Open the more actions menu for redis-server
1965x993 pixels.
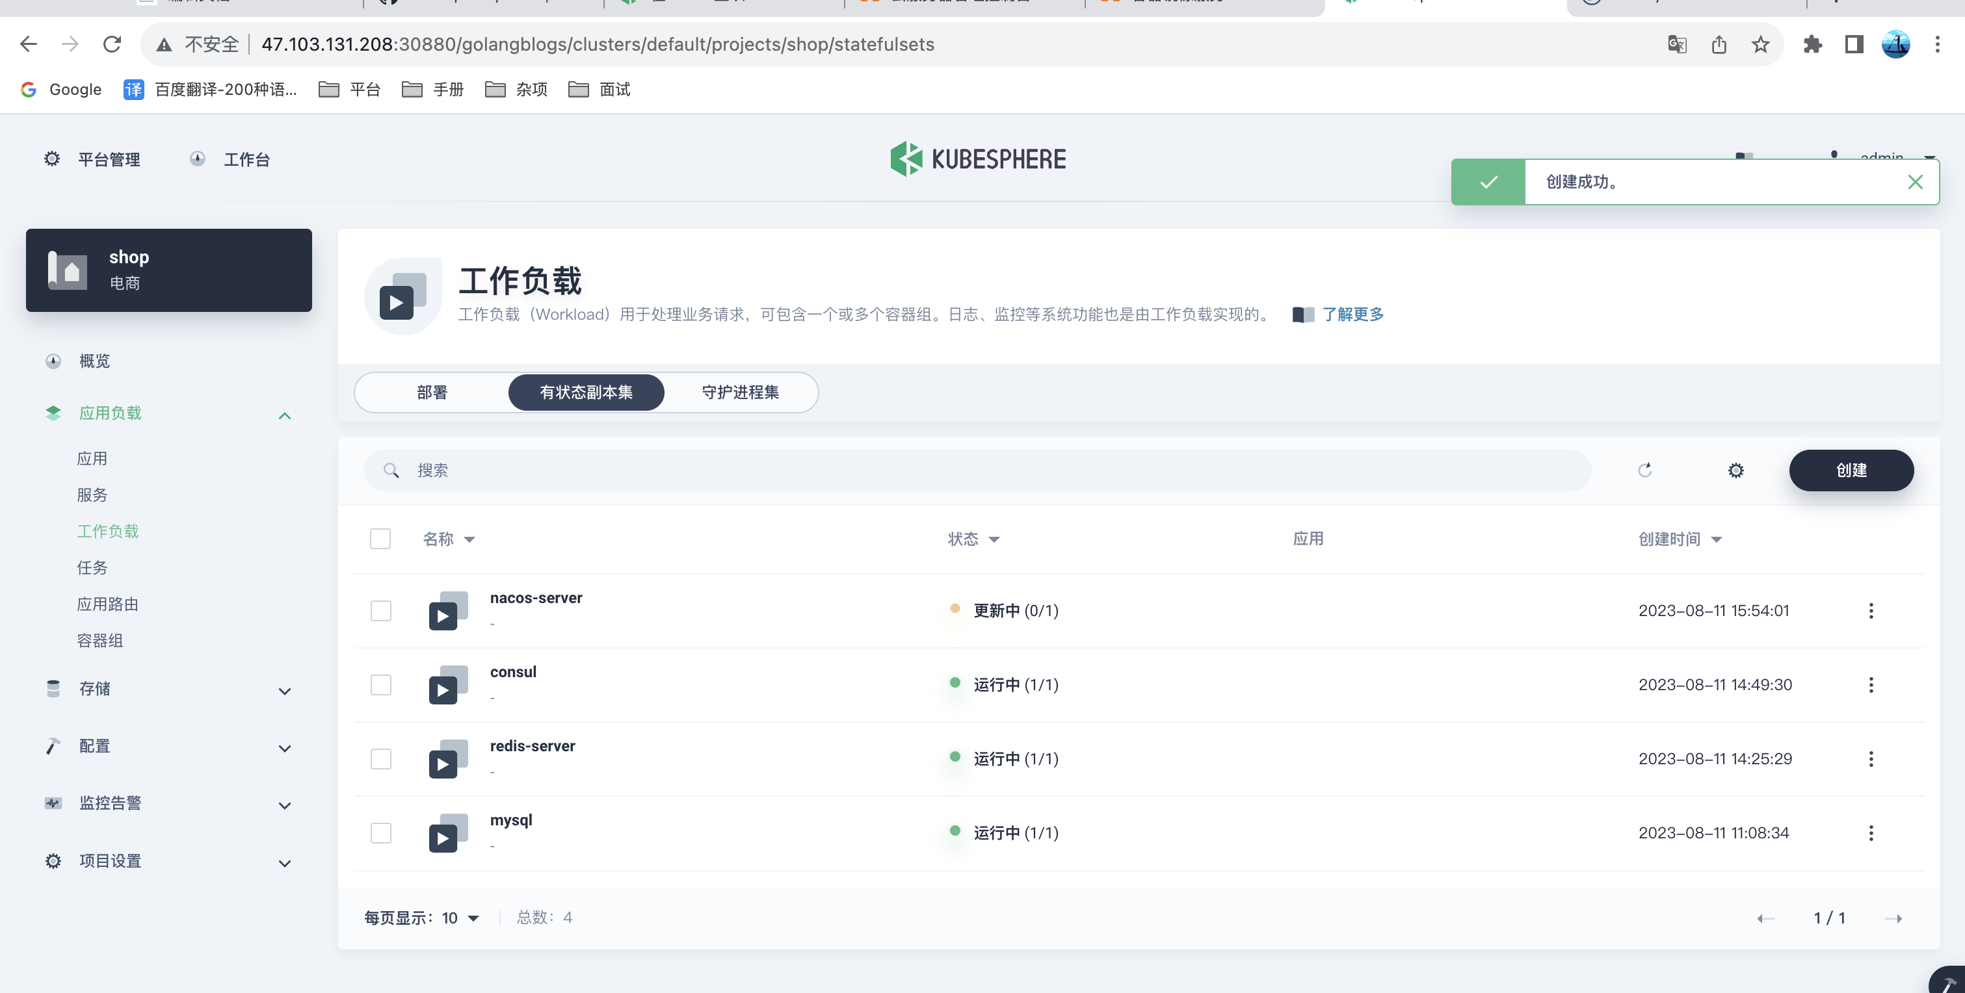tap(1871, 758)
